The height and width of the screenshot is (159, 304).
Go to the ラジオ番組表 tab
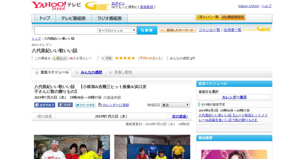(x=109, y=18)
